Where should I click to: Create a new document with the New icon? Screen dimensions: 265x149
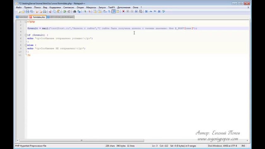point(19,12)
